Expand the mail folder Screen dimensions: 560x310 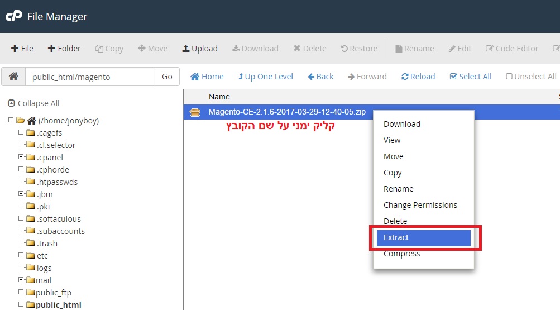pyautogui.click(x=21, y=280)
